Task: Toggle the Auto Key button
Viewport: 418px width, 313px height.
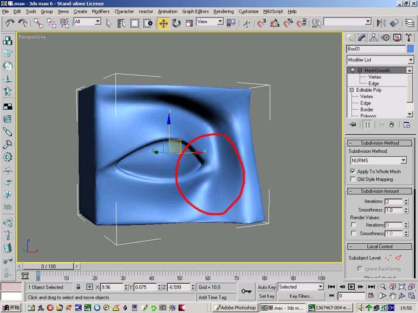Action: pos(266,287)
